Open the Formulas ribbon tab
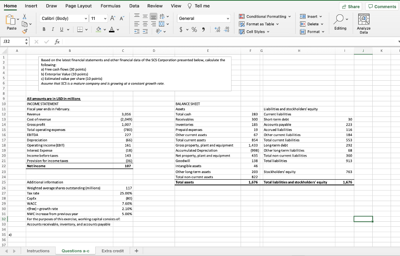 point(111,6)
